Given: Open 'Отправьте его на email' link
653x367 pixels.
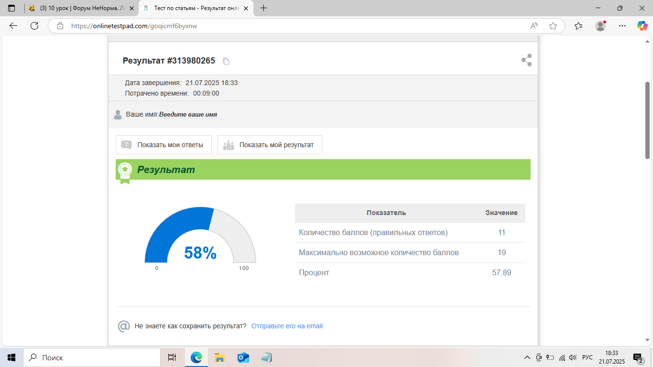Looking at the screenshot, I should tap(287, 326).
